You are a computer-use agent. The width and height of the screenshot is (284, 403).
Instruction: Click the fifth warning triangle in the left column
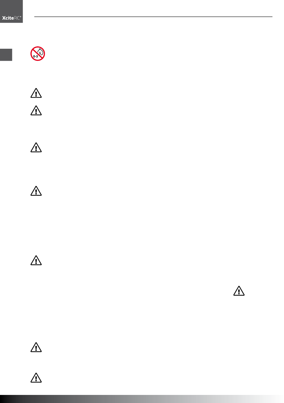click(36, 260)
